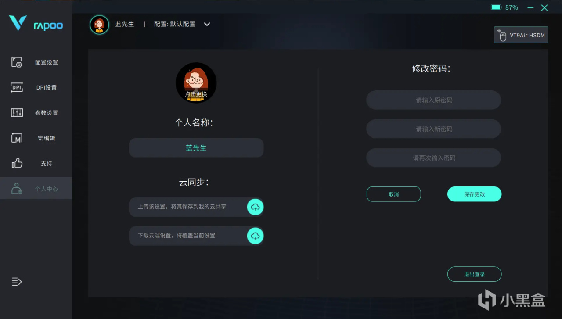Click the 保存更改 button

[x=474, y=194]
